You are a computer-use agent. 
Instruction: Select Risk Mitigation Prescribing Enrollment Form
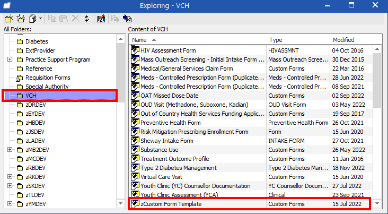[x=251, y=132]
